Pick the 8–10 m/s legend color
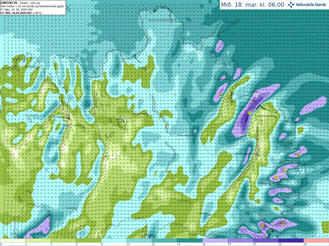Image resolution: width=329 pixels, height=246 pixels. coord(114,241)
